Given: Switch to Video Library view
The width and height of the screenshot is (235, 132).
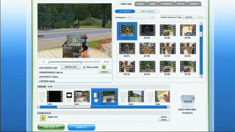Looking at the screenshot, I should [148, 11].
